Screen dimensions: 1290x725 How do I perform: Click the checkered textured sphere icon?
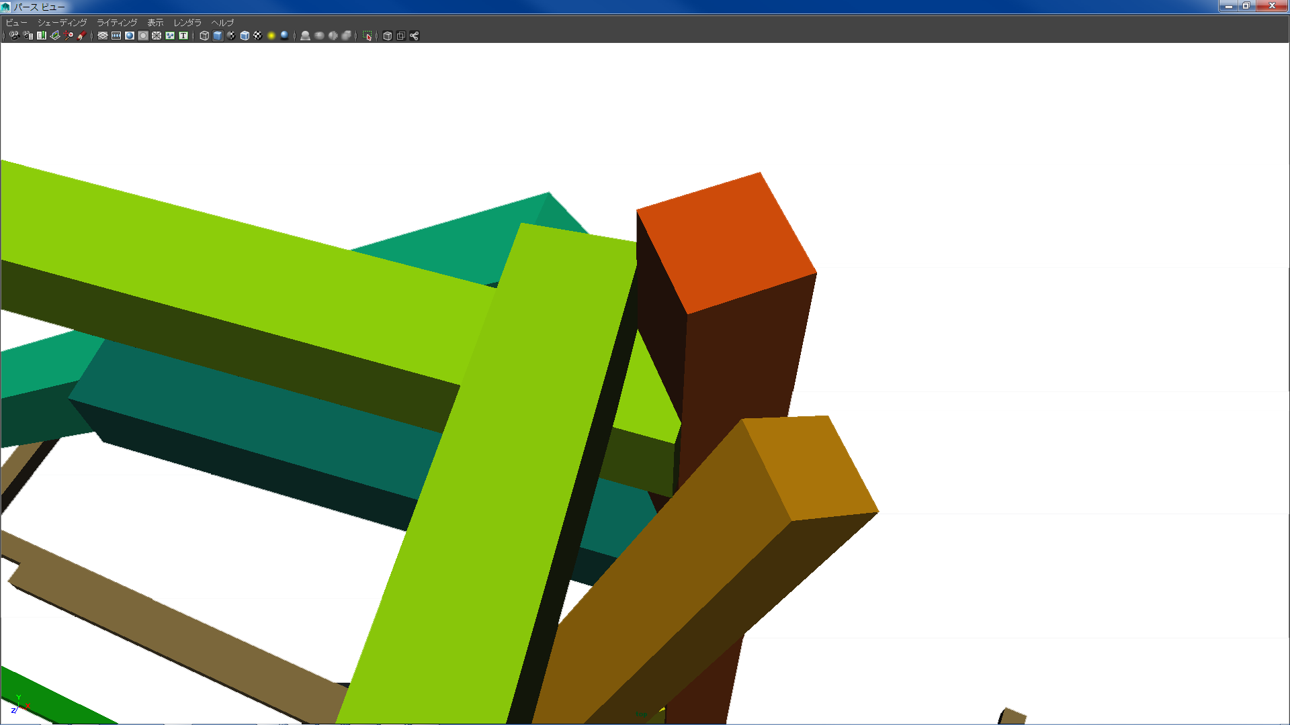click(258, 36)
